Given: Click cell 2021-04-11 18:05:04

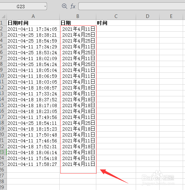Looking at the screenshot, I should 33,70.
